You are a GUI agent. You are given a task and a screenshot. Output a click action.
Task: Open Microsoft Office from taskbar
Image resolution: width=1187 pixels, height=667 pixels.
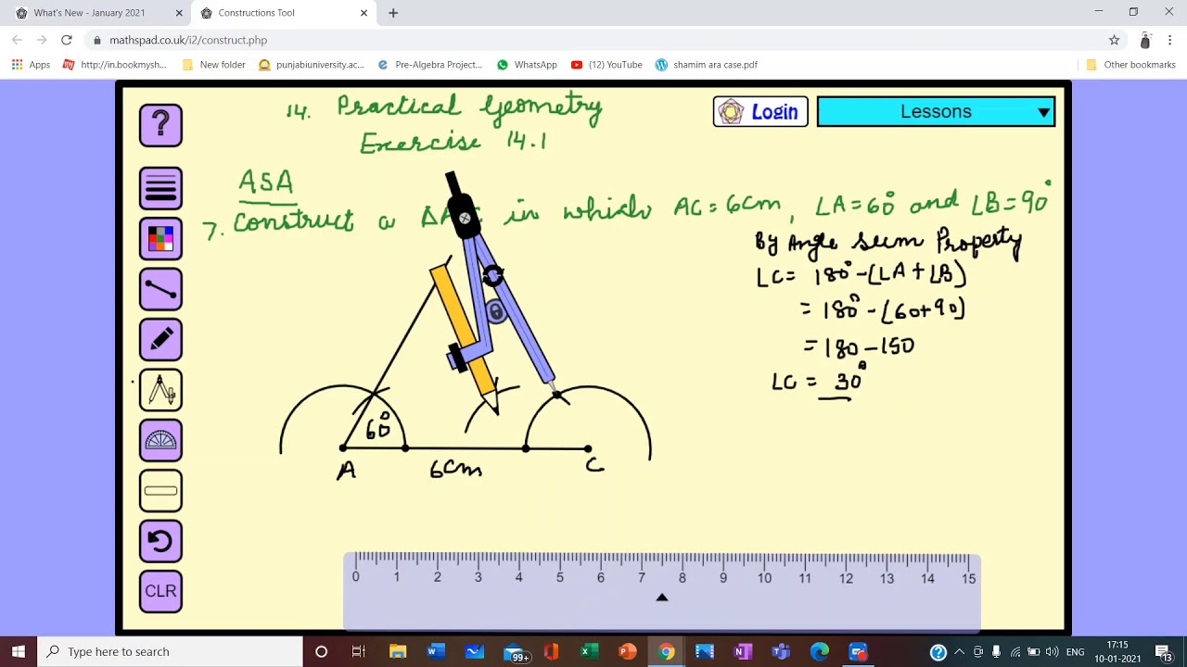pos(551,652)
